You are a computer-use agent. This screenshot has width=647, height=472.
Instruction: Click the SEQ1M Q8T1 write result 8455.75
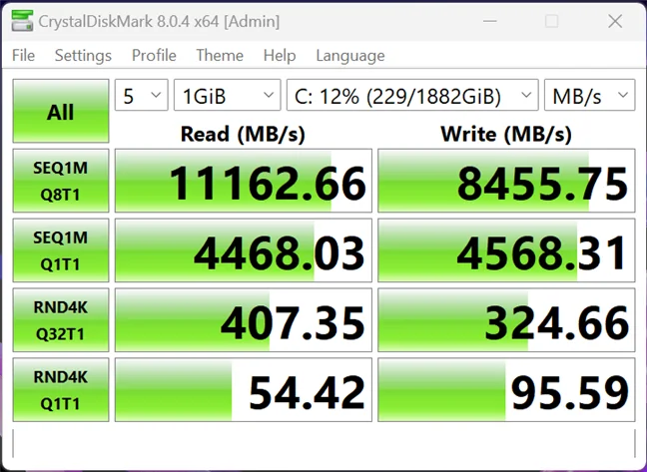tap(506, 181)
